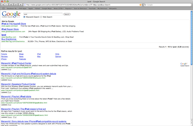Viewport: 193px width, 126px height.
Task: Click the scroll-down arrow at the scrollbar bottom
Action: (x=192, y=123)
